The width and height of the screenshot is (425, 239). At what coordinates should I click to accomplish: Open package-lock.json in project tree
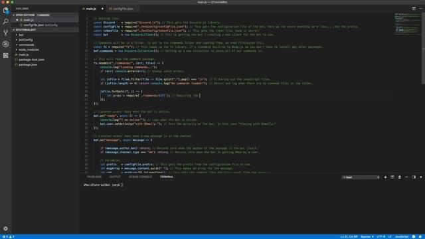coord(31,60)
